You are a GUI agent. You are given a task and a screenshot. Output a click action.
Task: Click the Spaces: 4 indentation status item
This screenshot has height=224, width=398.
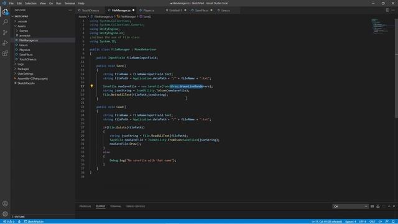pos(350,222)
